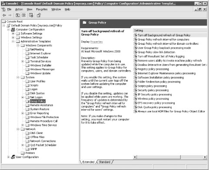Collapse the Windows Components node
The width and height of the screenshot is (209, 170).
[18, 46]
